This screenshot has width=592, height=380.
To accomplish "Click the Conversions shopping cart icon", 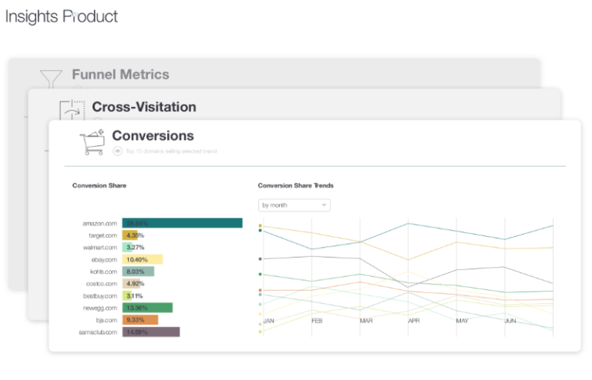I will (x=92, y=142).
